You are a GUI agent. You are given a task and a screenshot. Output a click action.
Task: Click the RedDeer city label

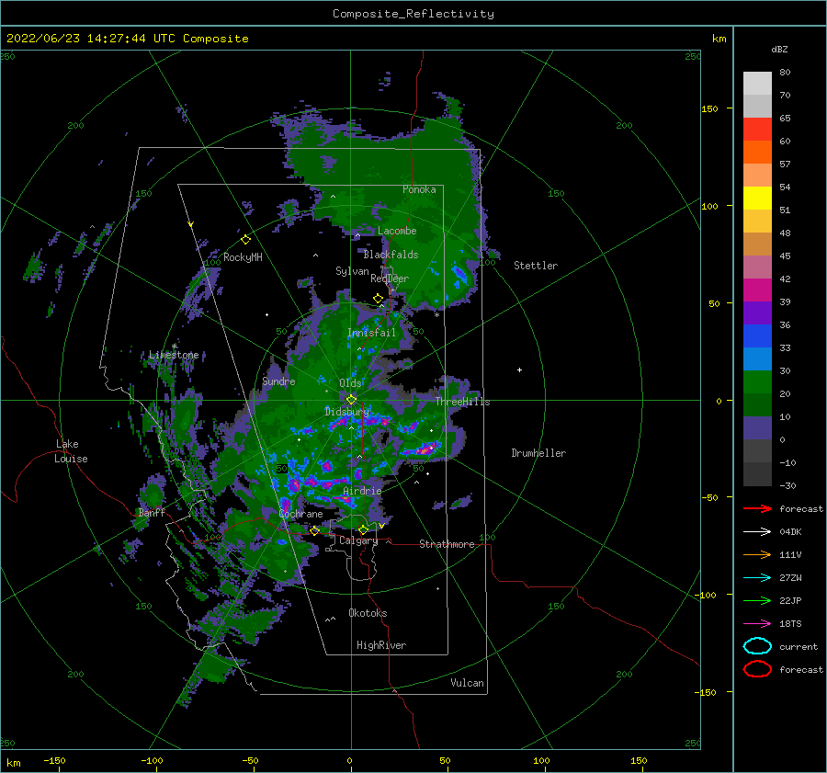point(390,279)
